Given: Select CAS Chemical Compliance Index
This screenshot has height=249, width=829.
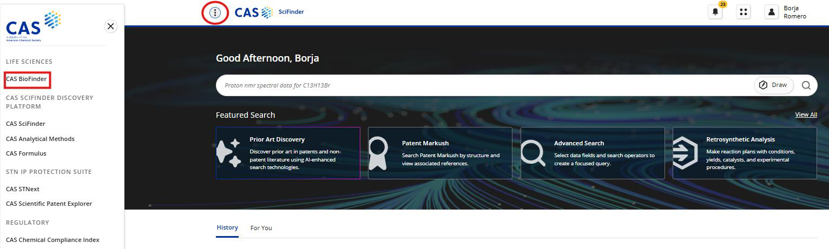Looking at the screenshot, I should pyautogui.click(x=52, y=240).
